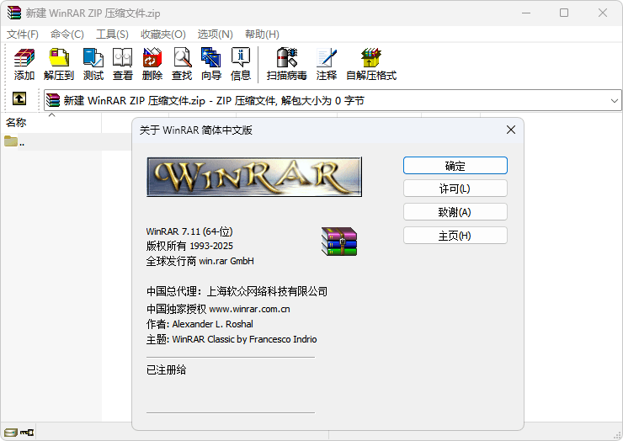Click the WinRAR logo banner image
The height and width of the screenshot is (441, 623).
click(x=254, y=177)
